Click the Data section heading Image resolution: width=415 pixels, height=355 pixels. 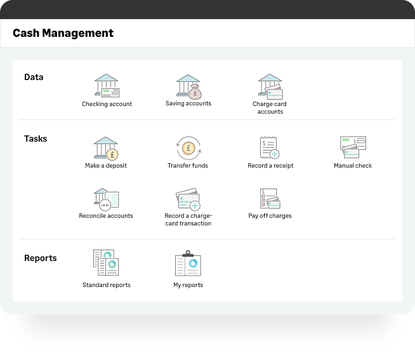(34, 77)
